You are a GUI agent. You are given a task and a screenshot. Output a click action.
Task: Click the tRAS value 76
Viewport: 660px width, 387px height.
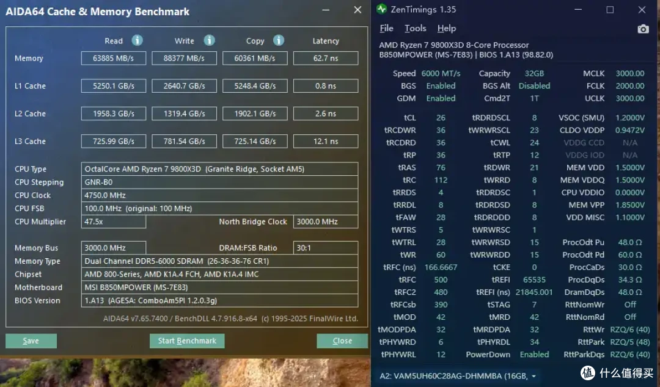441,167
